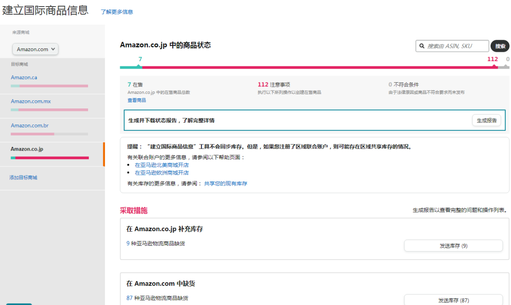
Task: Click the red 112 marker on status bar
Action: pos(493,59)
